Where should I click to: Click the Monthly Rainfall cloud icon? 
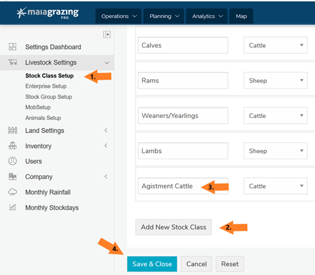[13, 192]
